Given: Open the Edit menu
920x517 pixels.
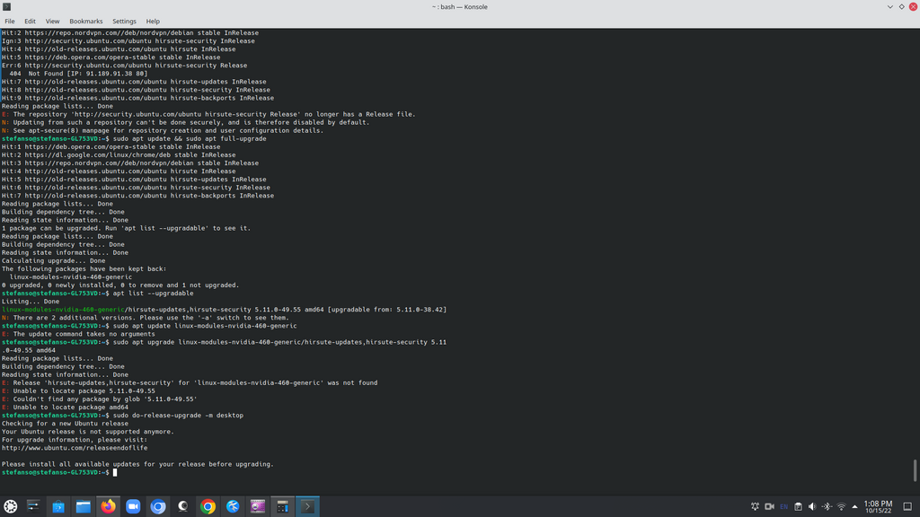Looking at the screenshot, I should pos(30,21).
